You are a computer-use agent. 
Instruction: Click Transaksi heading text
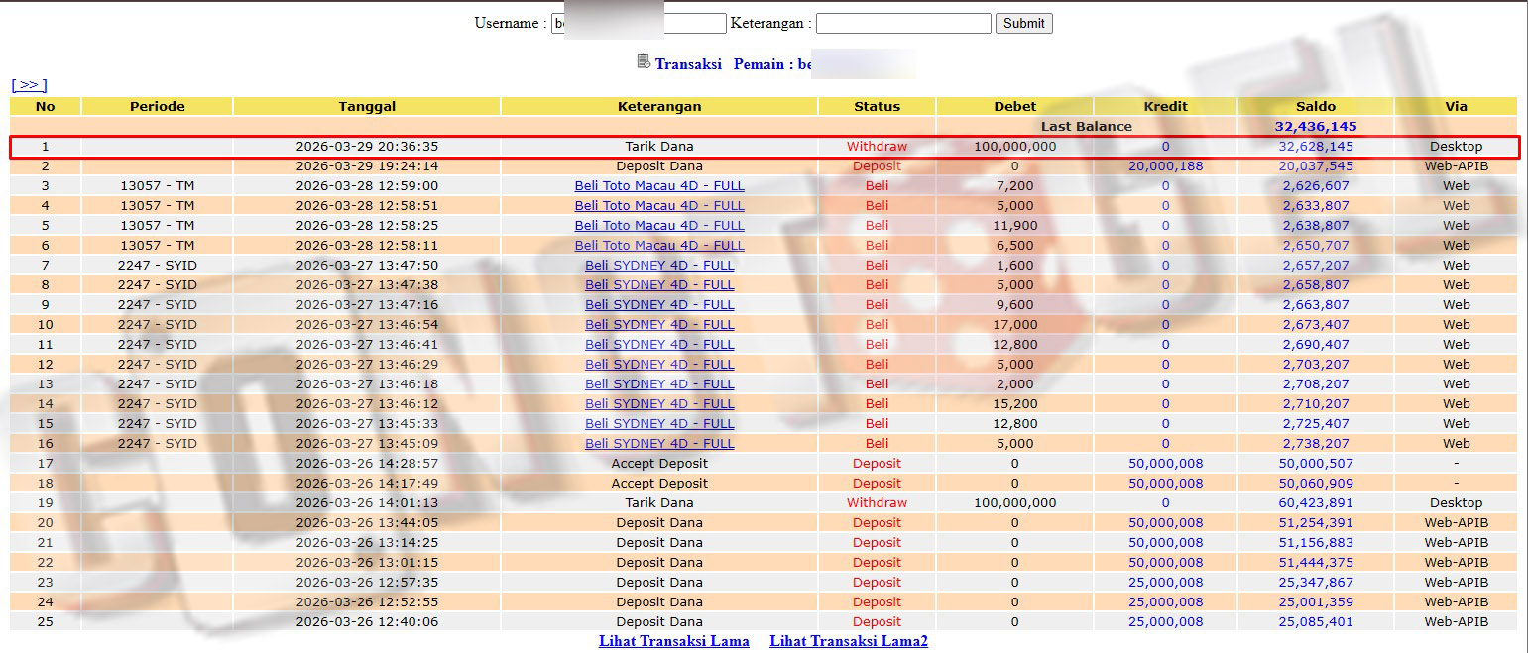tap(688, 64)
